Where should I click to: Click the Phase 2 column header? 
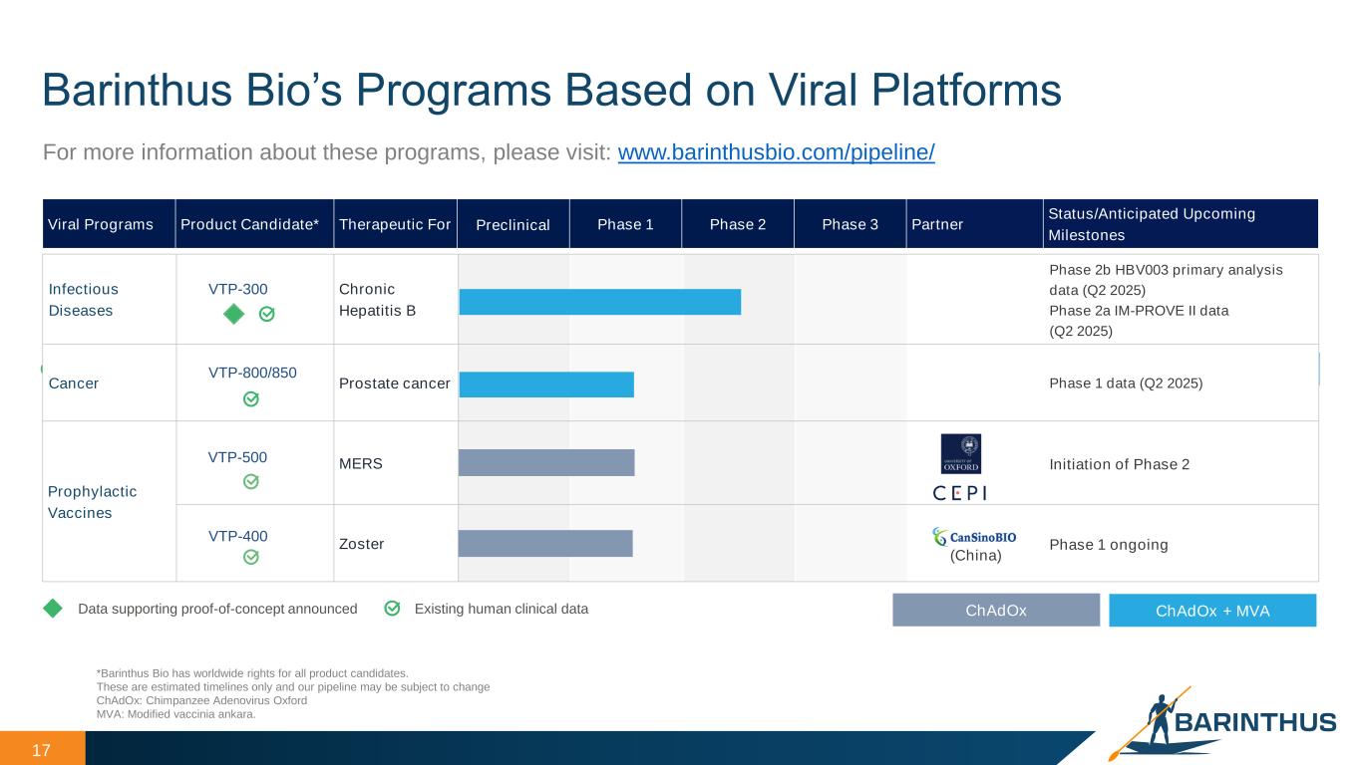pos(738,224)
